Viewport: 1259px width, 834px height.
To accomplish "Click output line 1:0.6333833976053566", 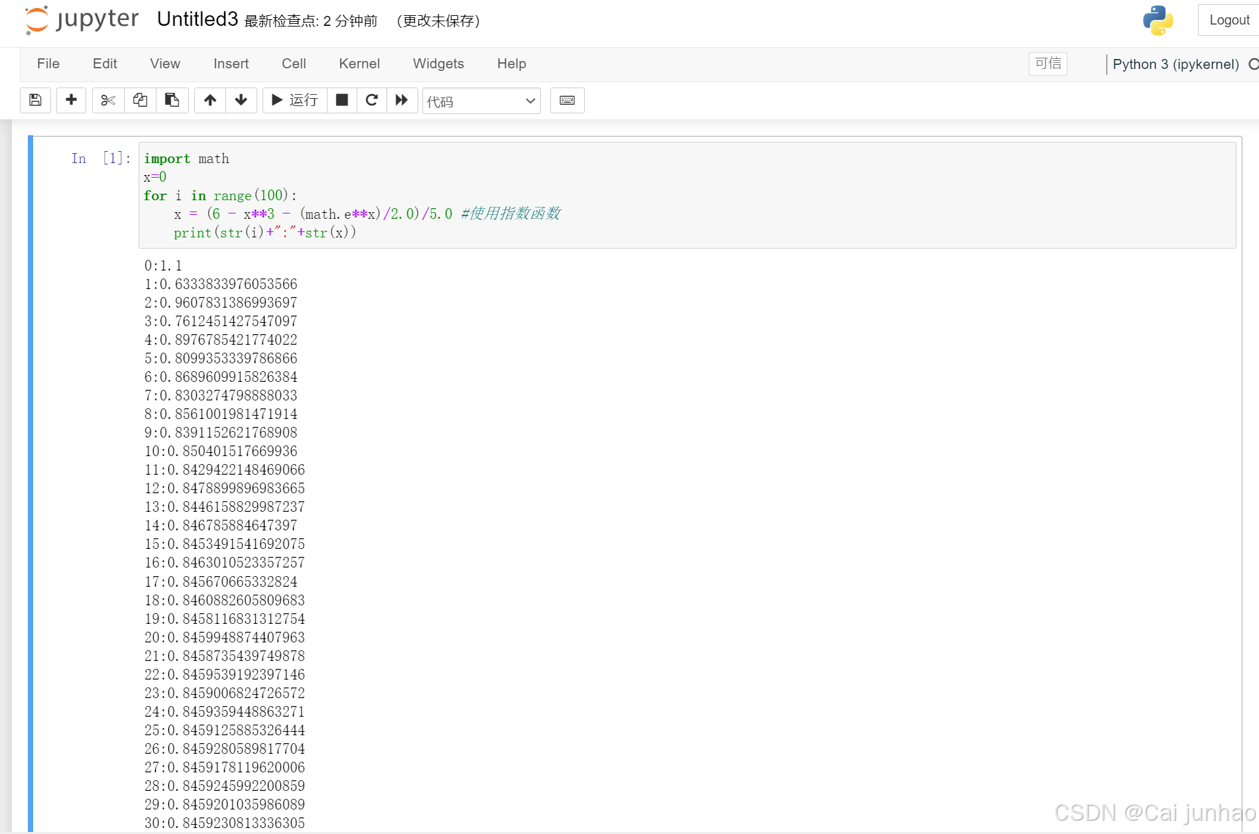I will point(221,284).
